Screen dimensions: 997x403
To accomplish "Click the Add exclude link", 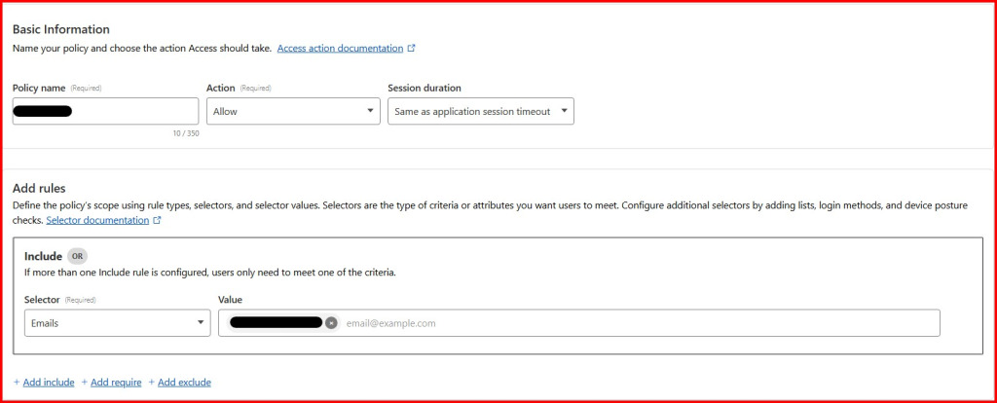I will (x=184, y=383).
